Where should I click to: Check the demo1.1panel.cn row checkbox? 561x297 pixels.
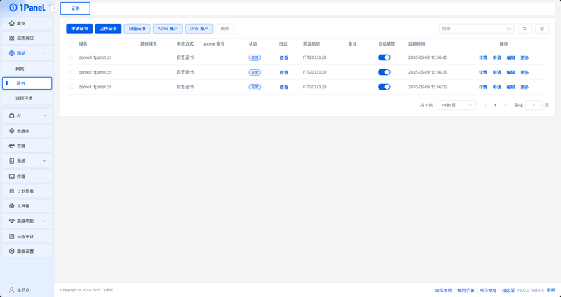pyautogui.click(x=72, y=87)
